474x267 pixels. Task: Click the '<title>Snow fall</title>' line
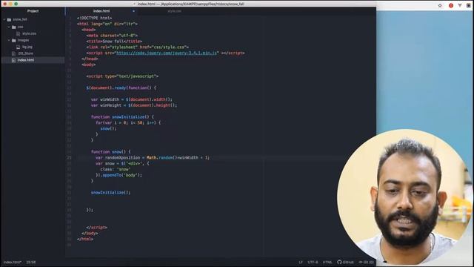tap(114, 42)
